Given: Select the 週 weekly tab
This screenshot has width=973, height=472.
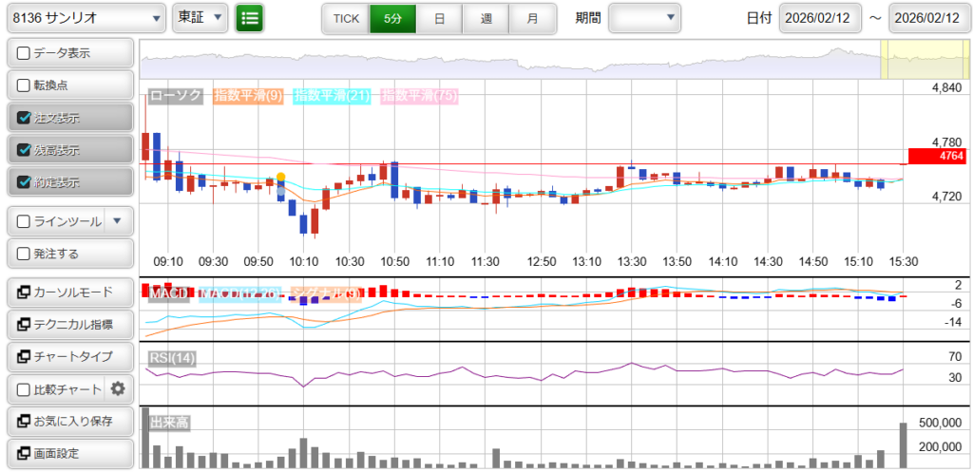Looking at the screenshot, I should [486, 18].
